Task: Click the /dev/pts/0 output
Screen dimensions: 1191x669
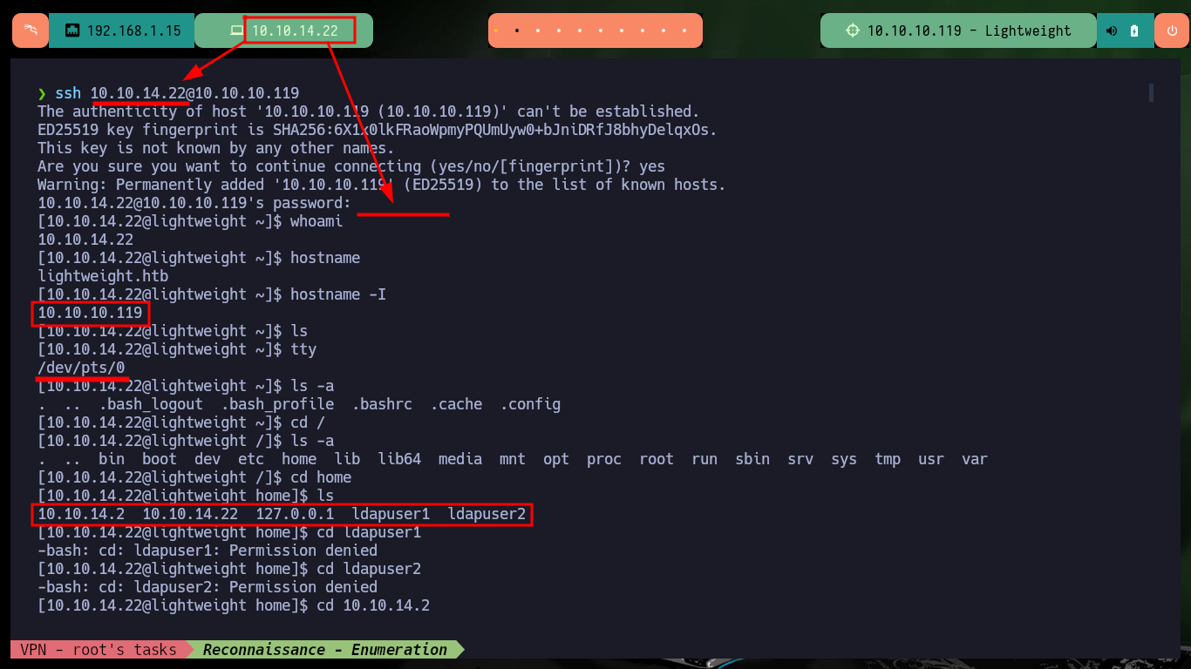Action: [x=81, y=368]
